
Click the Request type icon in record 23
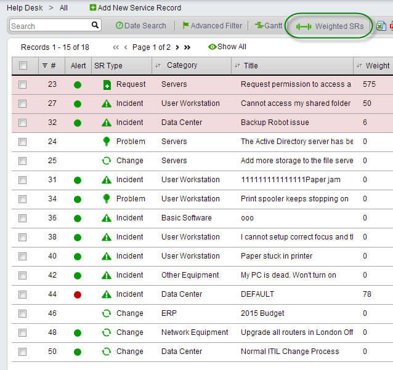tap(107, 84)
